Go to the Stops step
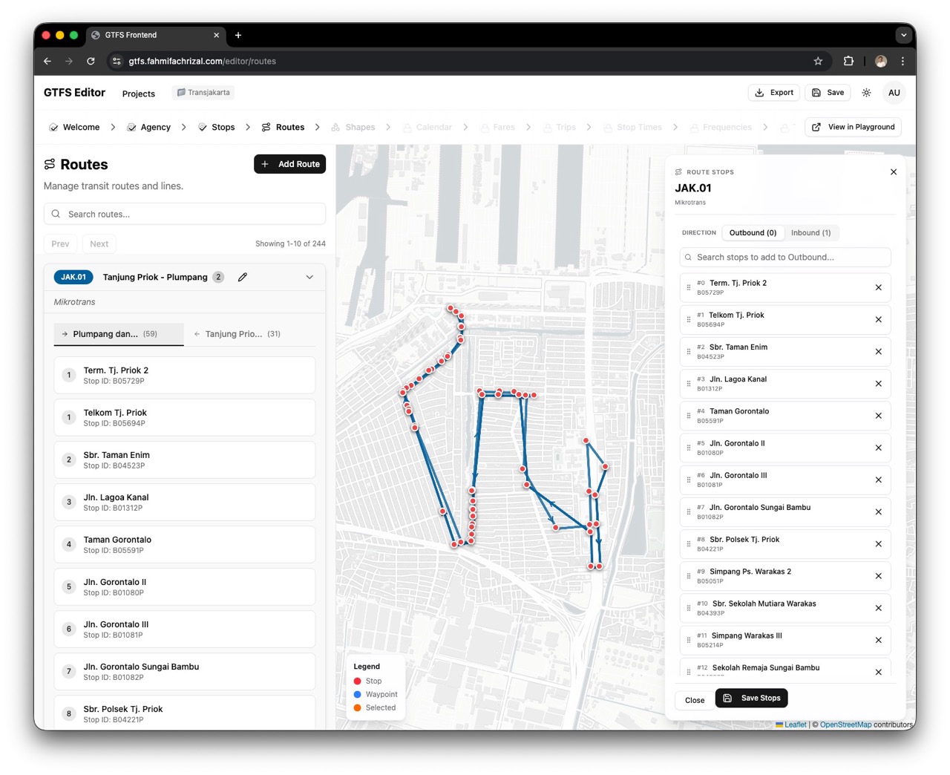The height and width of the screenshot is (775, 950). [217, 128]
